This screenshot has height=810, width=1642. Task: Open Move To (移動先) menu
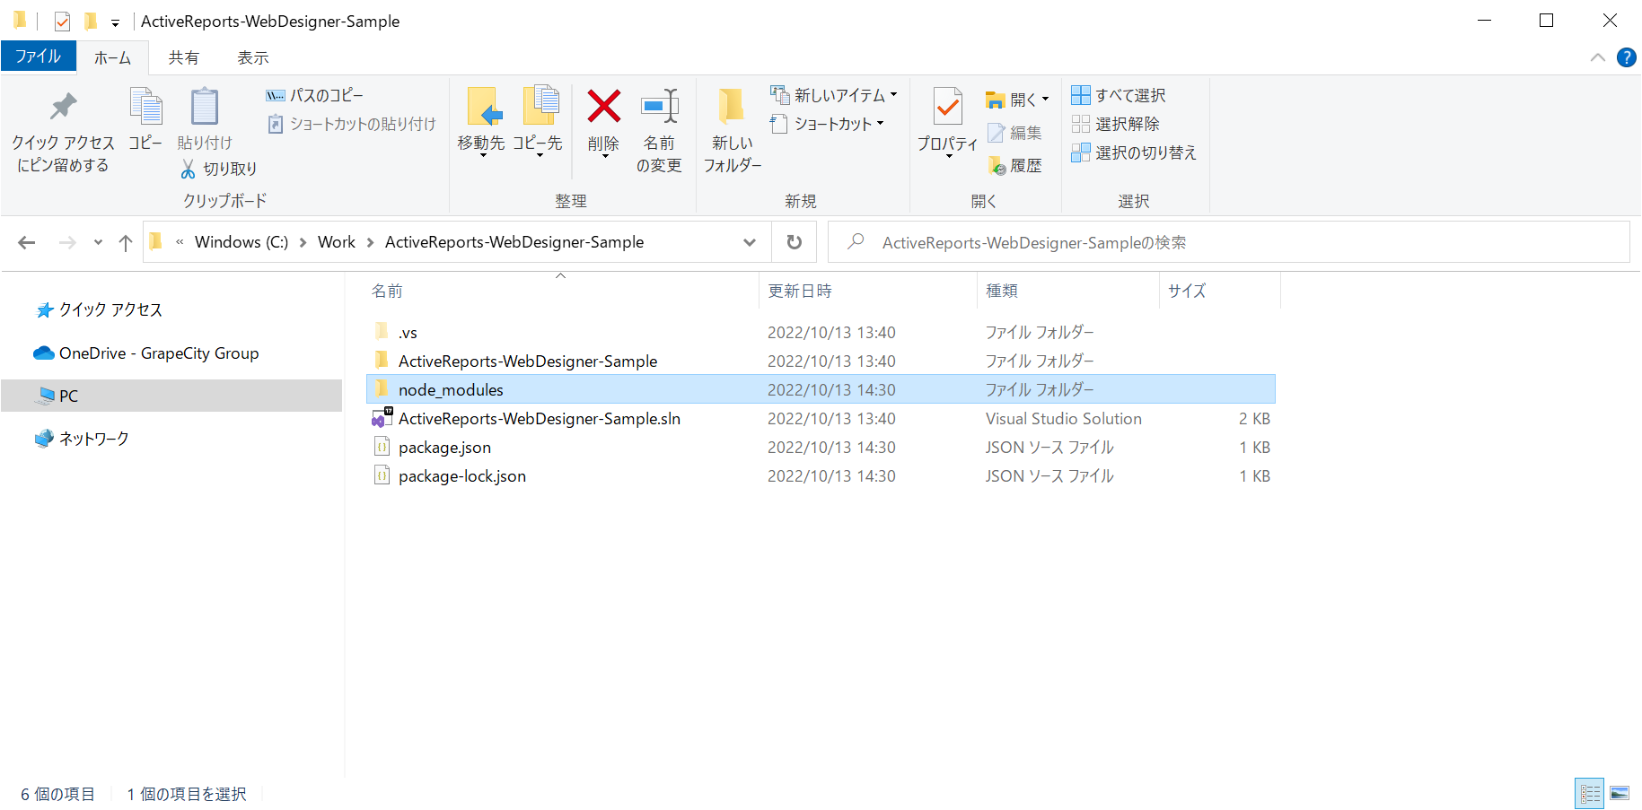(481, 123)
